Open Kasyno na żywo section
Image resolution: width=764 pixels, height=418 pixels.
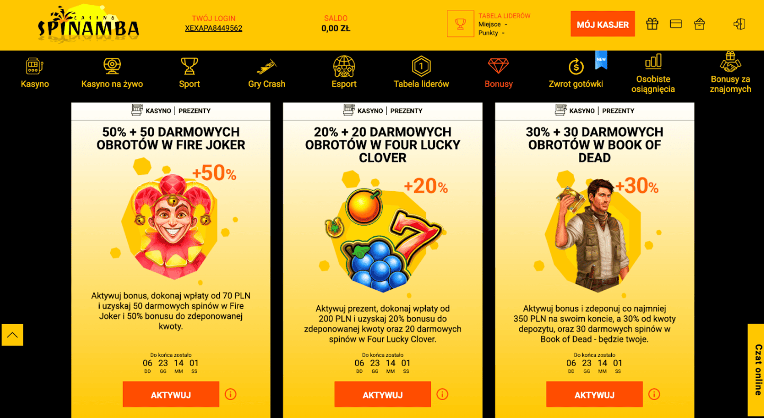(x=112, y=73)
